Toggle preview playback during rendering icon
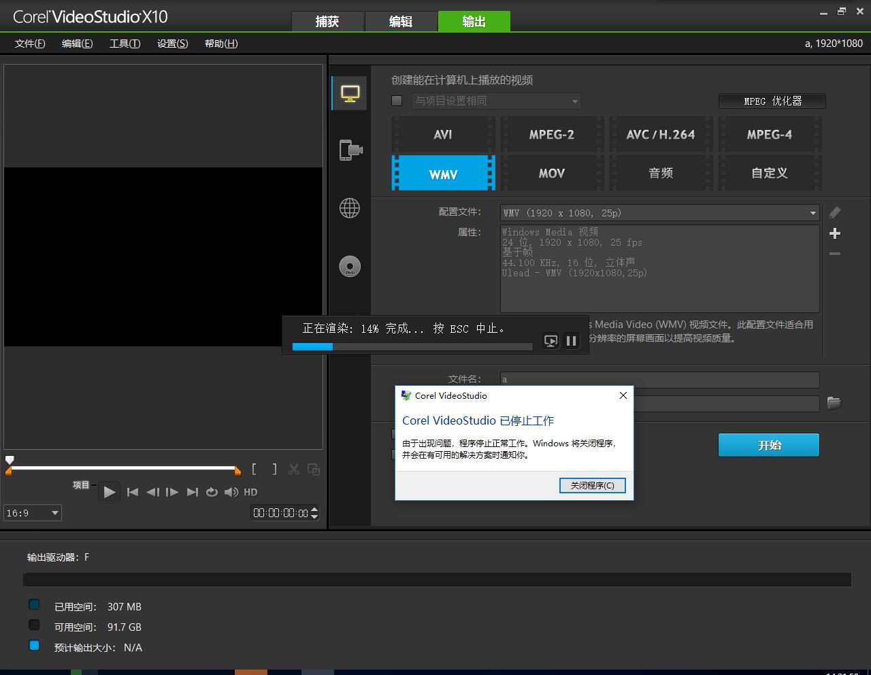This screenshot has width=871, height=675. click(x=551, y=341)
